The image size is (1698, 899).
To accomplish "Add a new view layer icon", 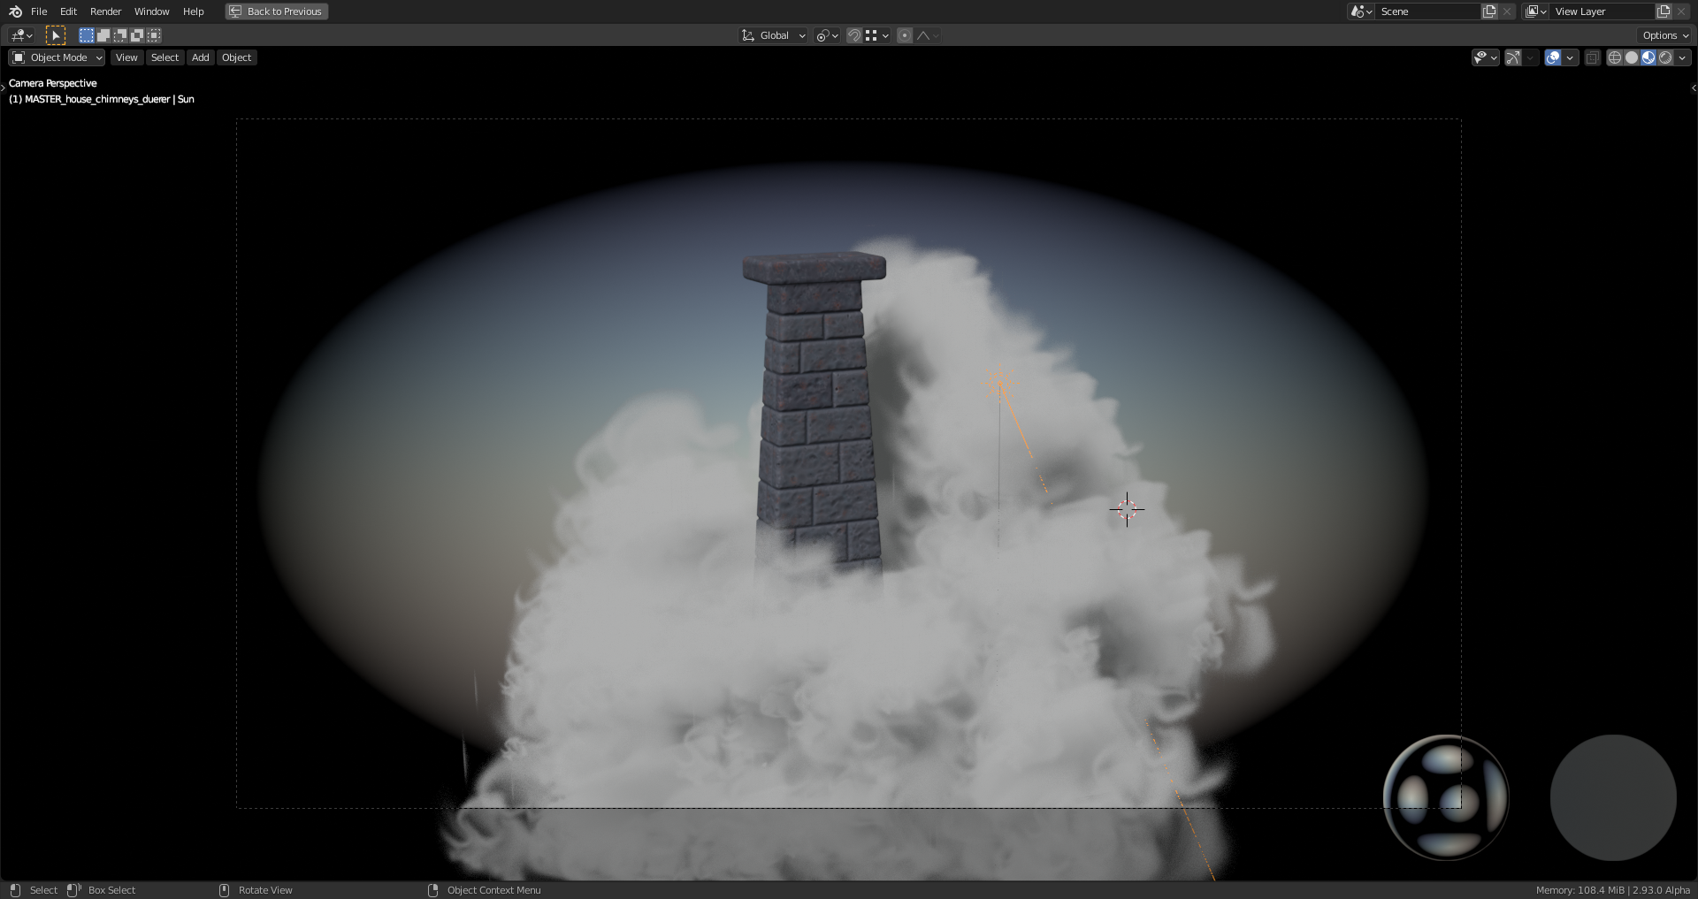I will [x=1664, y=11].
